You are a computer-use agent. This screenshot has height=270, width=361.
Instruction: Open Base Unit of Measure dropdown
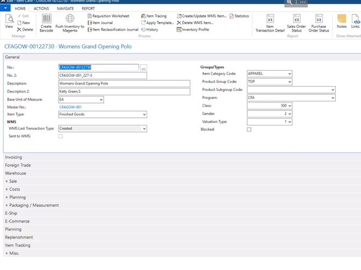pyautogui.click(x=101, y=100)
